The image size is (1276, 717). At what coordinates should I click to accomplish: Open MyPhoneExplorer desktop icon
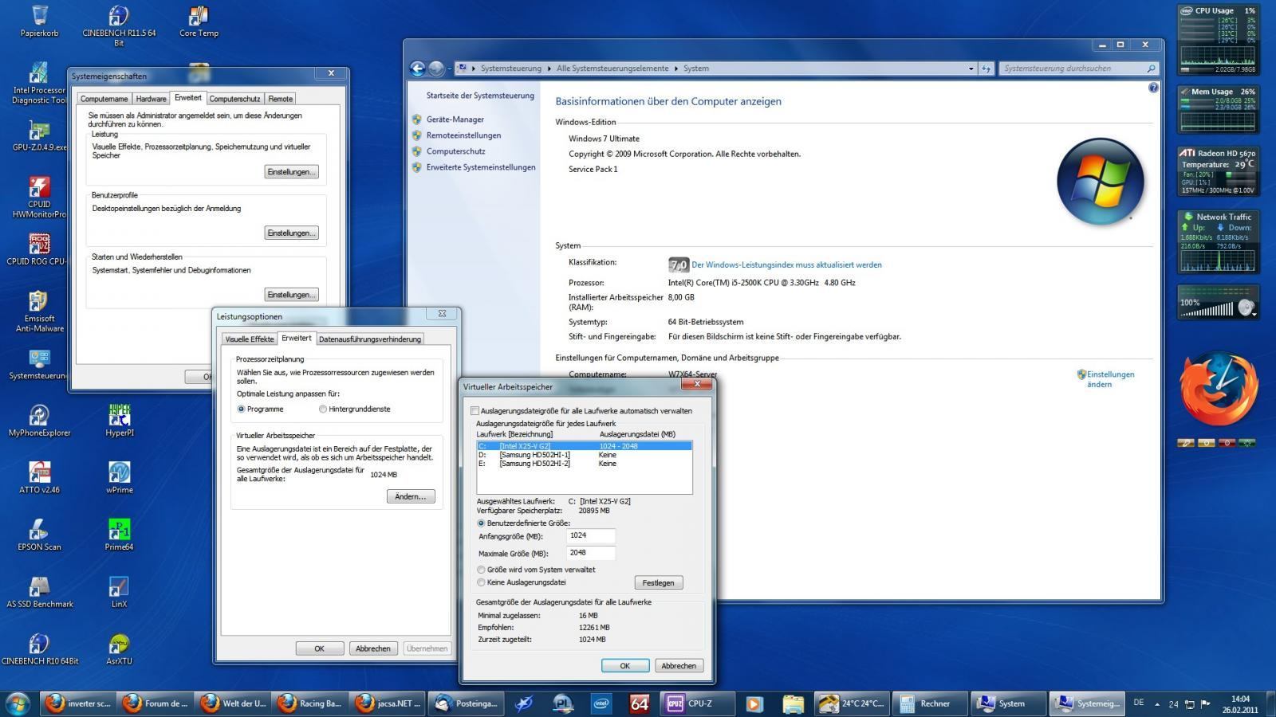pos(39,420)
